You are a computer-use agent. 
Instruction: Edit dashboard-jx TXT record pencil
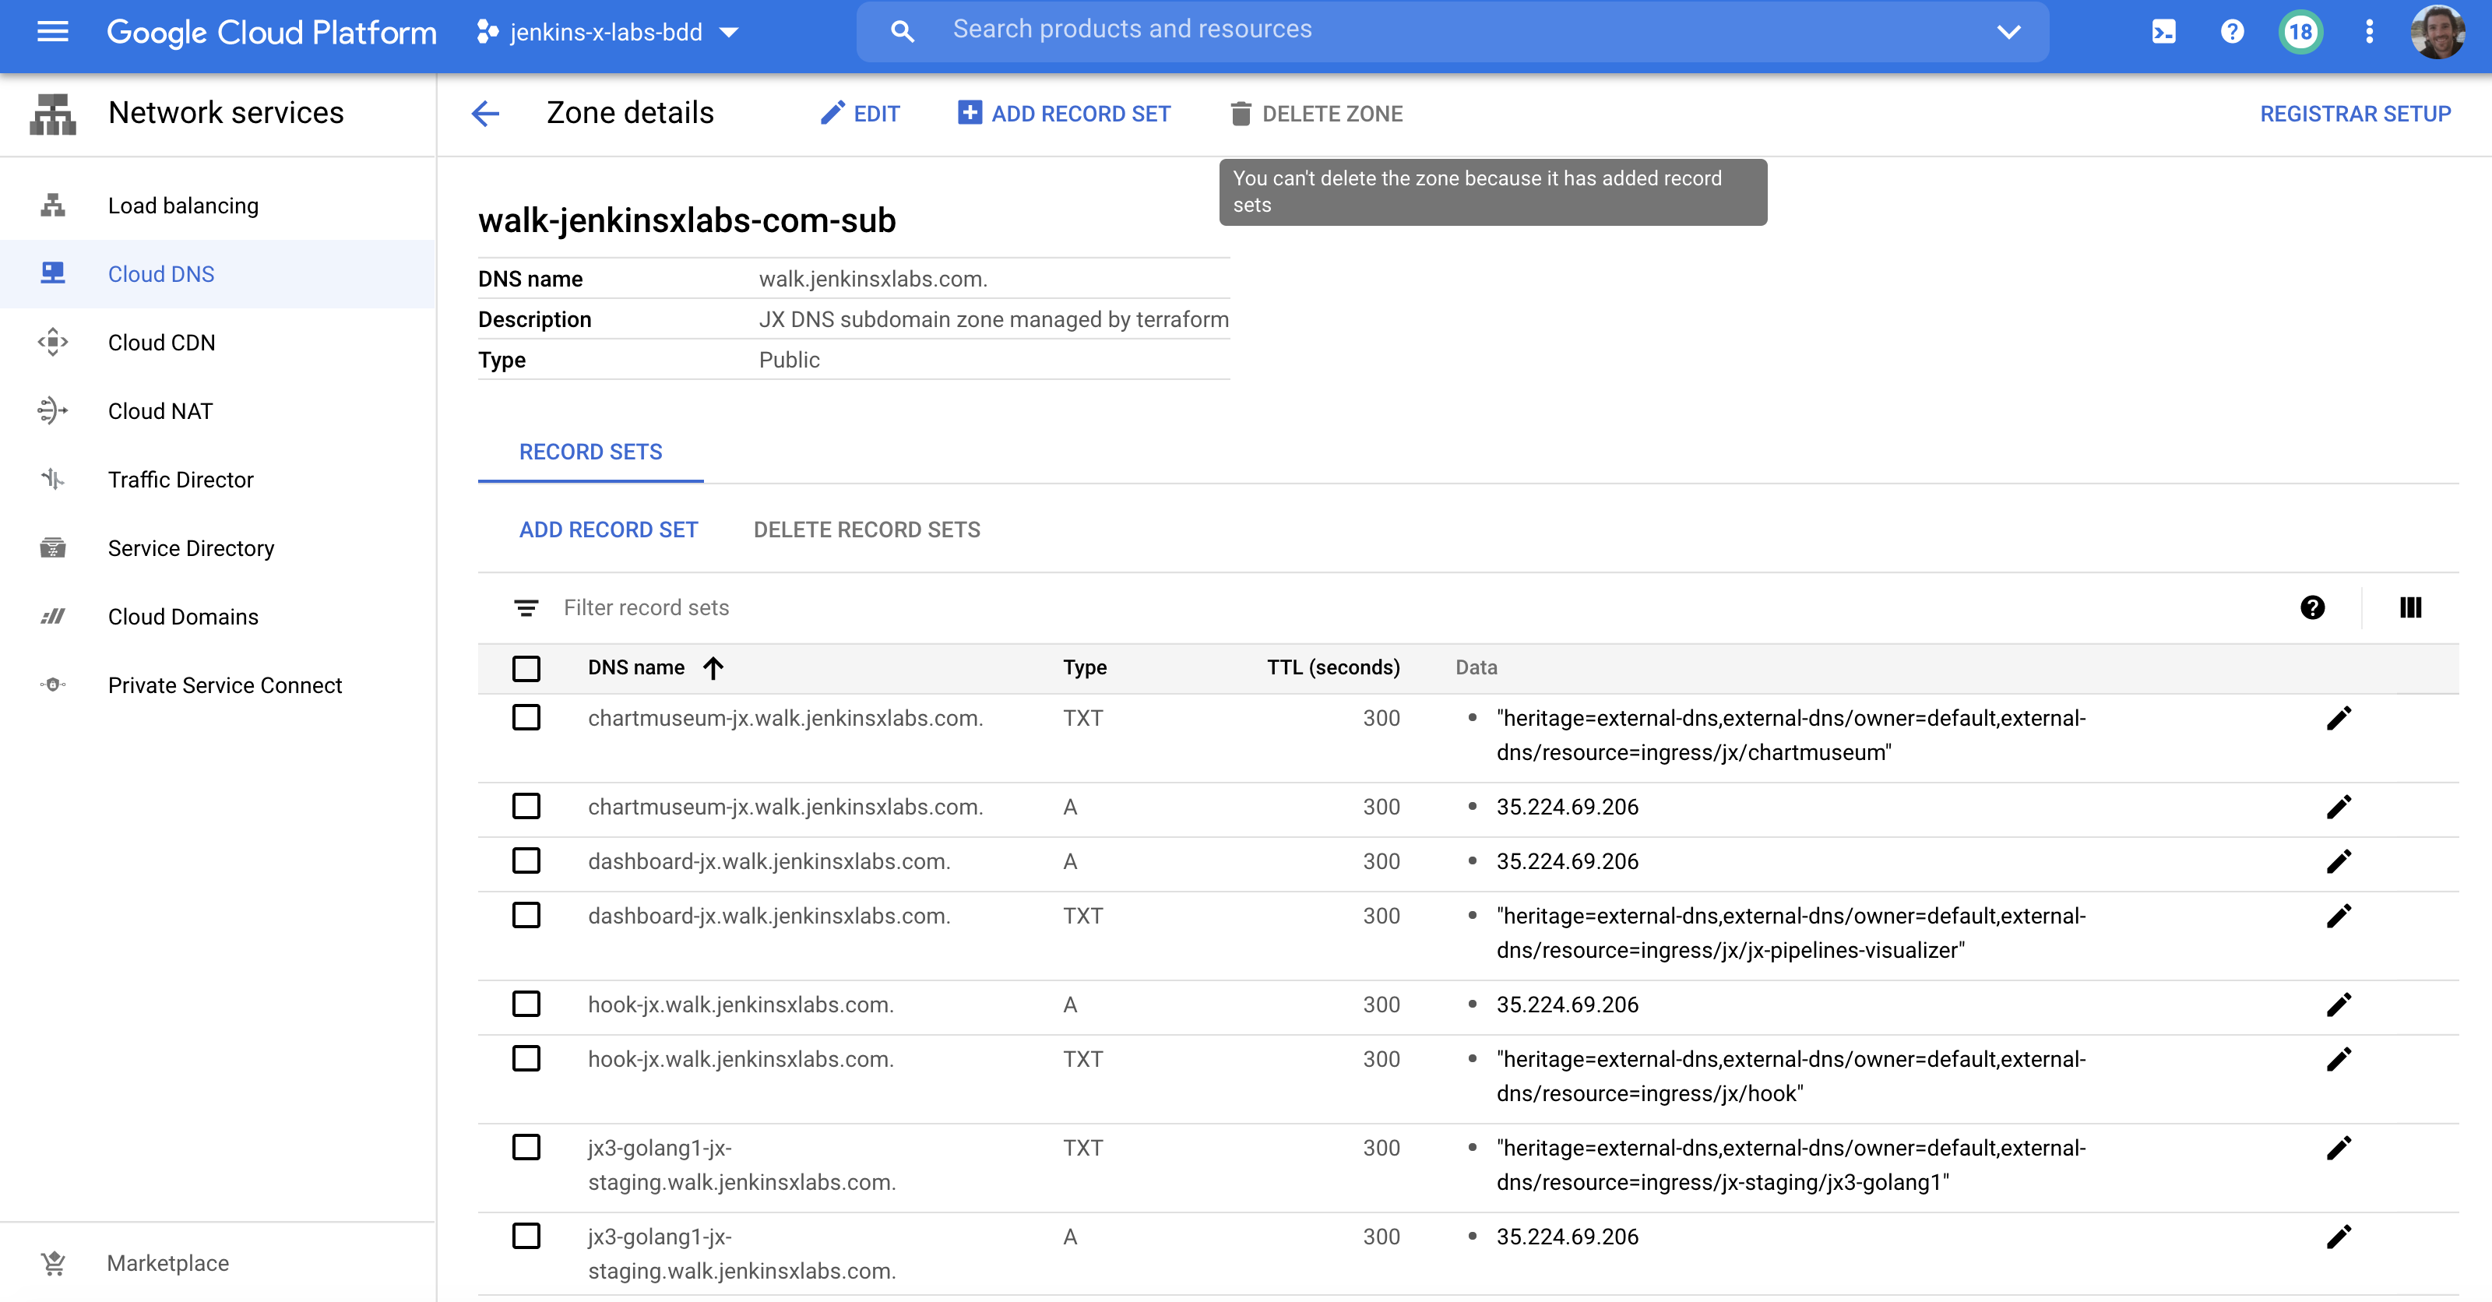2339,916
